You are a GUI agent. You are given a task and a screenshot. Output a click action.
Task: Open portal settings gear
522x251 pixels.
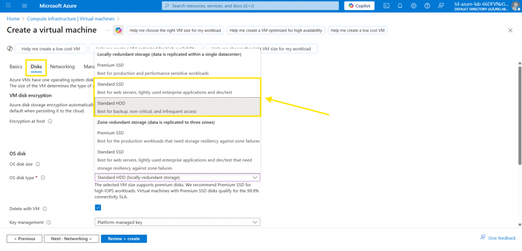point(413,6)
